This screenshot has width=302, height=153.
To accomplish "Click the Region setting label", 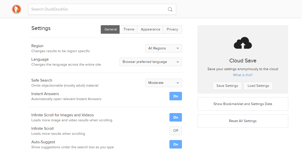I will tap(37, 46).
